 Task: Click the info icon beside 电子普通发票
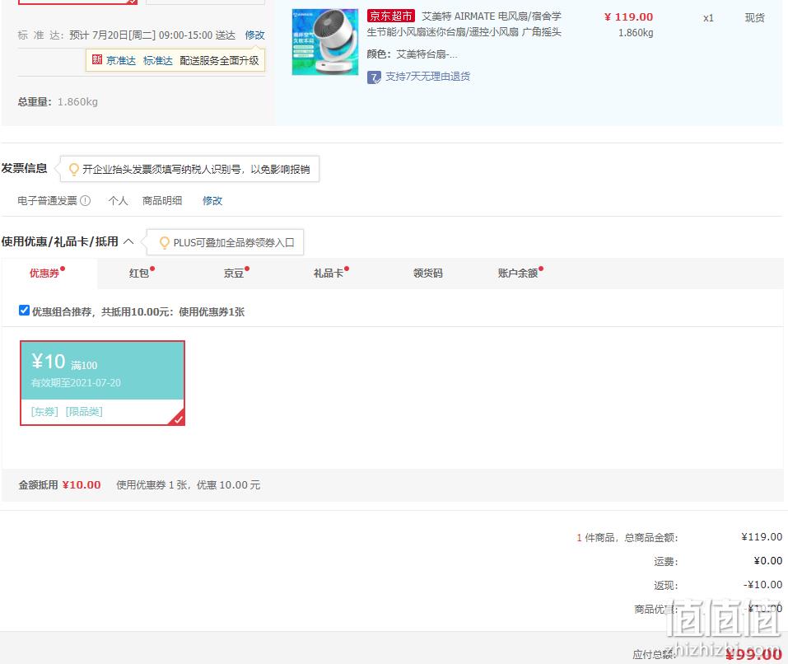(86, 200)
